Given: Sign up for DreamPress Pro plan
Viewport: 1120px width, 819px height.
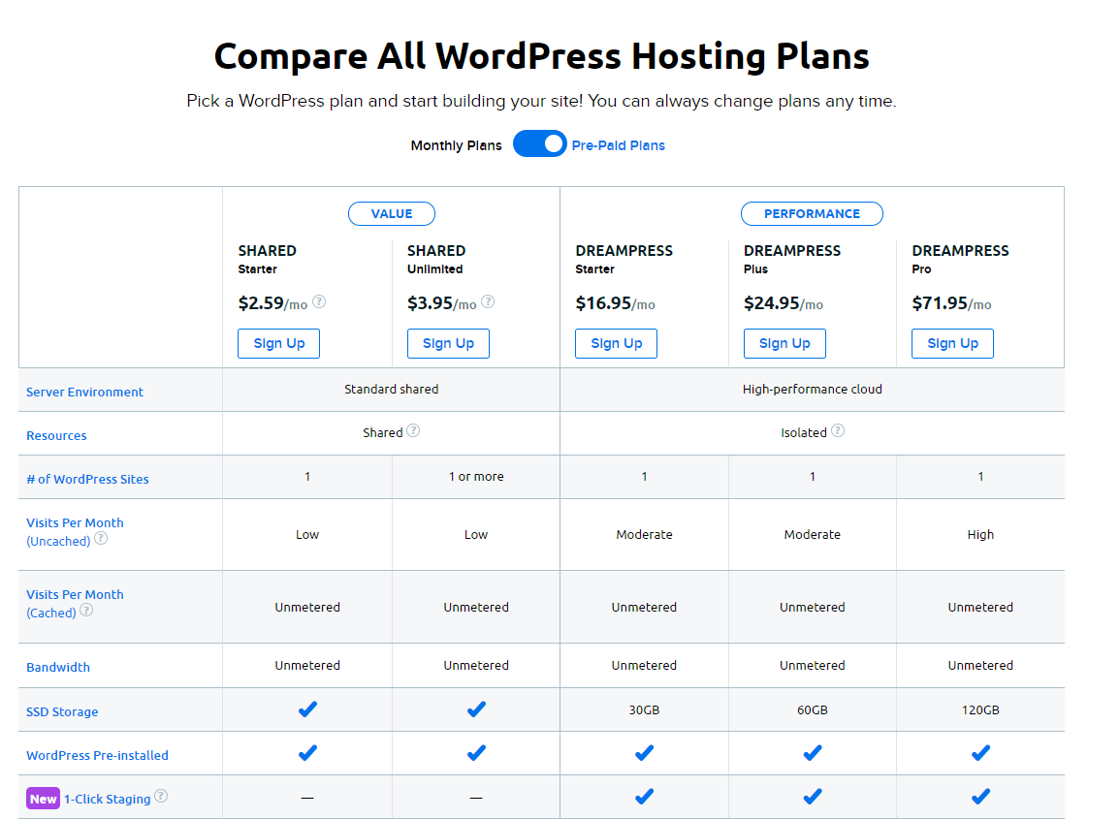Looking at the screenshot, I should coord(953,343).
